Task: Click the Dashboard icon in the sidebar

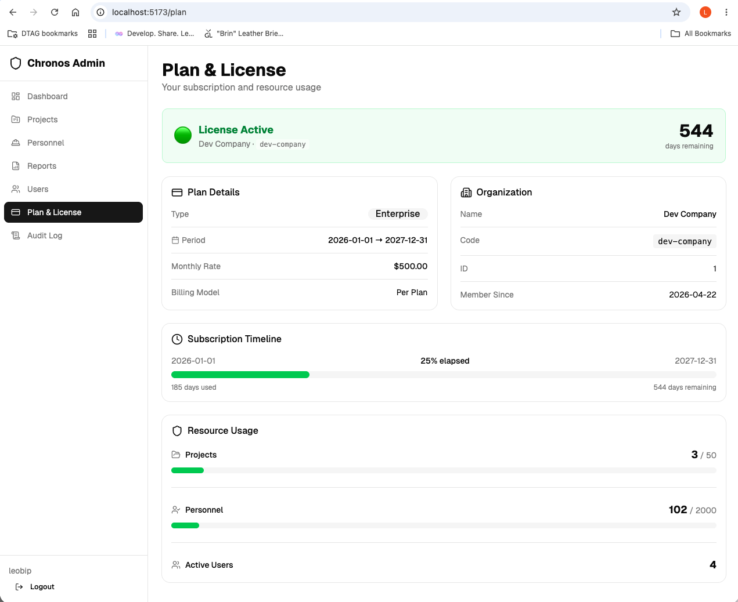Action: coord(16,96)
